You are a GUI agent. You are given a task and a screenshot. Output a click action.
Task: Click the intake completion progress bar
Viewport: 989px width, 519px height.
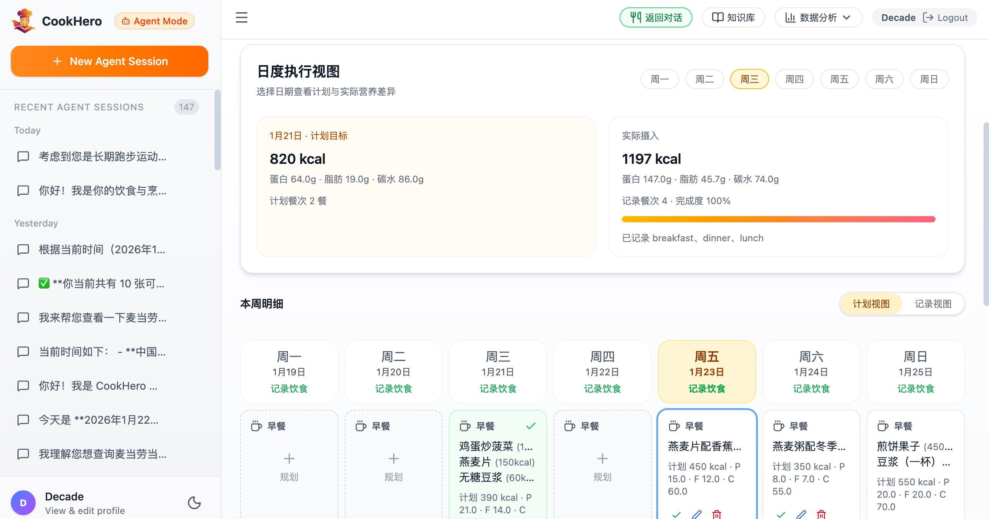pos(778,219)
